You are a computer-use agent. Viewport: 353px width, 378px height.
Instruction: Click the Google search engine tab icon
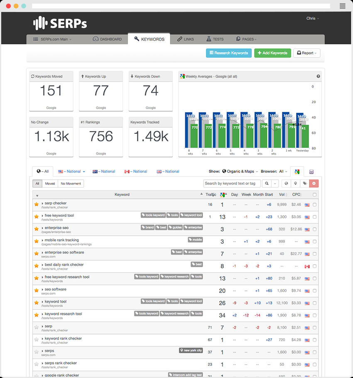pos(297,172)
